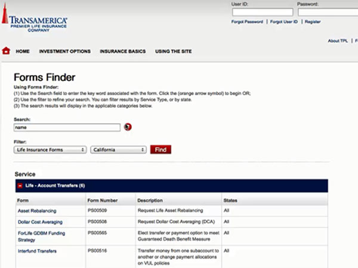Open the Register link
This screenshot has width=358, height=268.
(x=313, y=22)
